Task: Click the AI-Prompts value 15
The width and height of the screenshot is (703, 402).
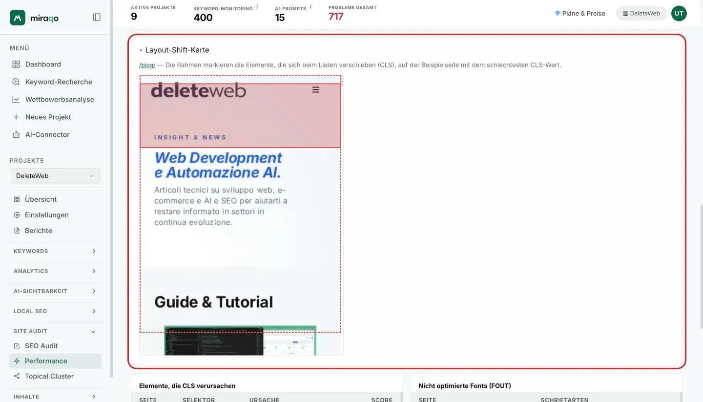Action: point(280,18)
